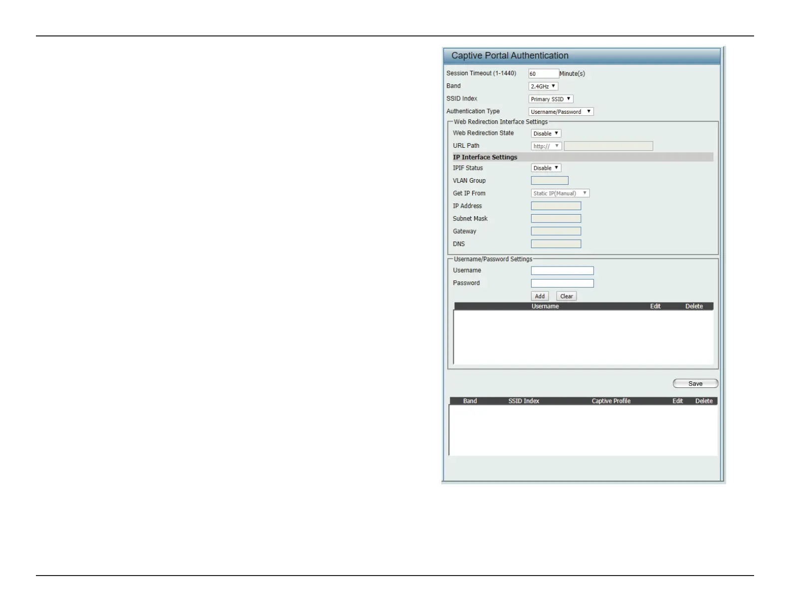Image resolution: width=790 pixels, height=611 pixels.
Task: Open the URL Path http:// protocol dropdown
Action: point(546,146)
